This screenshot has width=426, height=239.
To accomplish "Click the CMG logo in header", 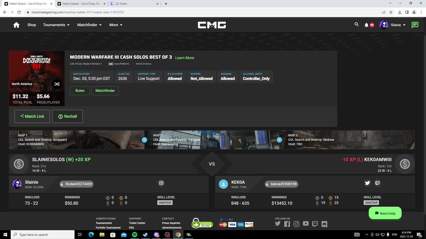I will click(x=212, y=25).
